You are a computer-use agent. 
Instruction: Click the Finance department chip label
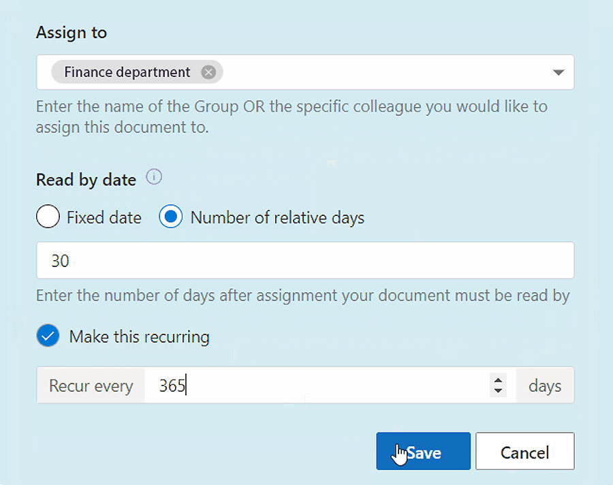point(127,72)
